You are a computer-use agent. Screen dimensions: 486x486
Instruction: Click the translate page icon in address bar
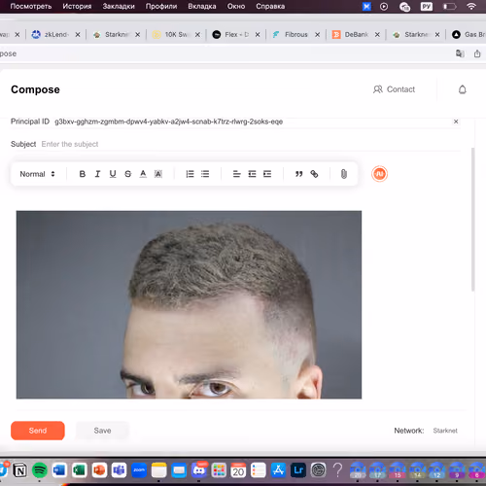(460, 53)
